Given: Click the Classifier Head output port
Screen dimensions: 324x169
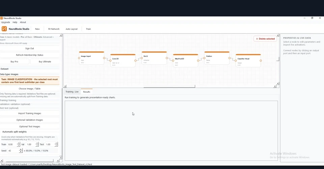Looking at the screenshot, I should coord(261,61).
